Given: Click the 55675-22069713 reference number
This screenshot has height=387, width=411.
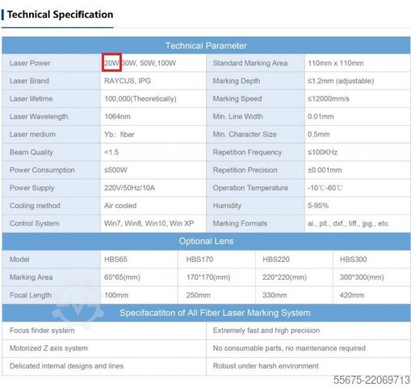Looking at the screenshot, I should click(371, 380).
